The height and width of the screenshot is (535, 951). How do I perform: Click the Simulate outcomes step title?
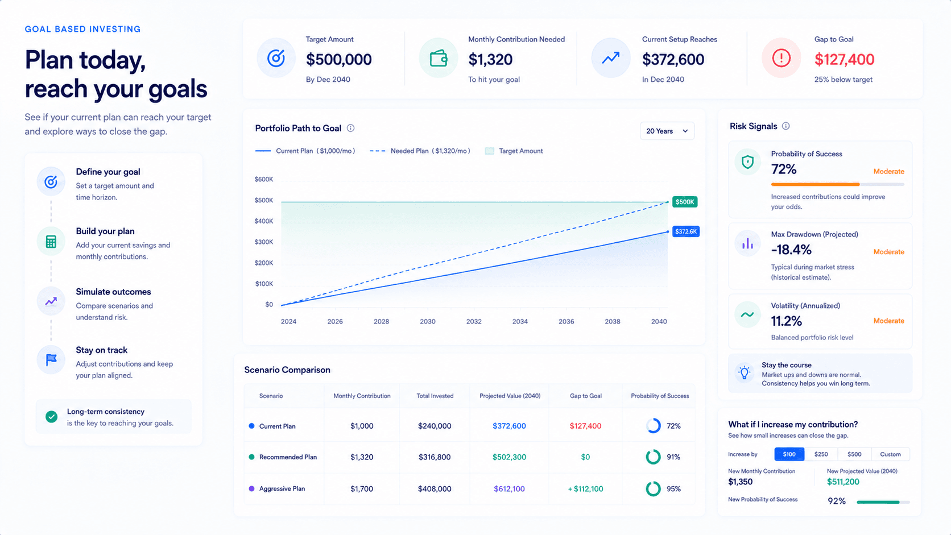[113, 292]
